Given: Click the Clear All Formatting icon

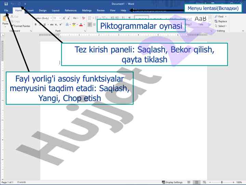Looking at the screenshot, I should (x=83, y=18).
